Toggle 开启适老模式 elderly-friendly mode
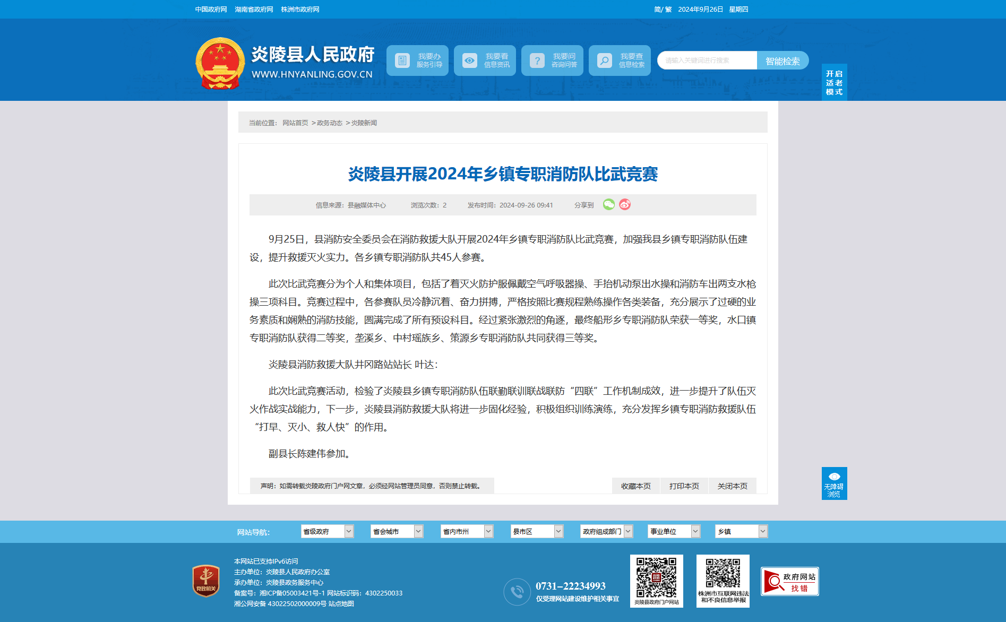 (x=834, y=82)
